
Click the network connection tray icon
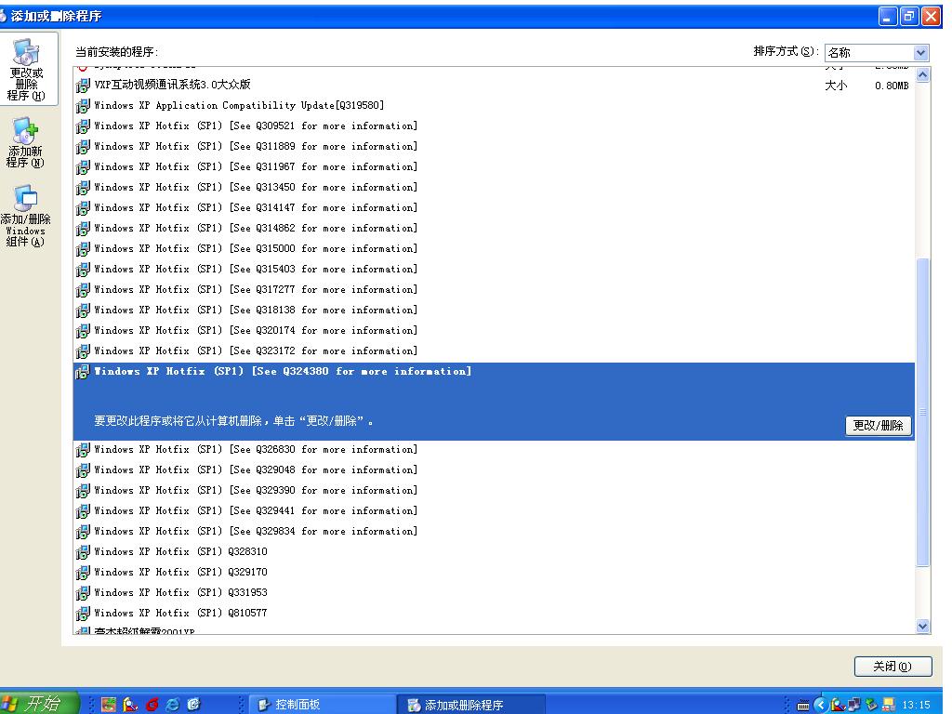(855, 705)
